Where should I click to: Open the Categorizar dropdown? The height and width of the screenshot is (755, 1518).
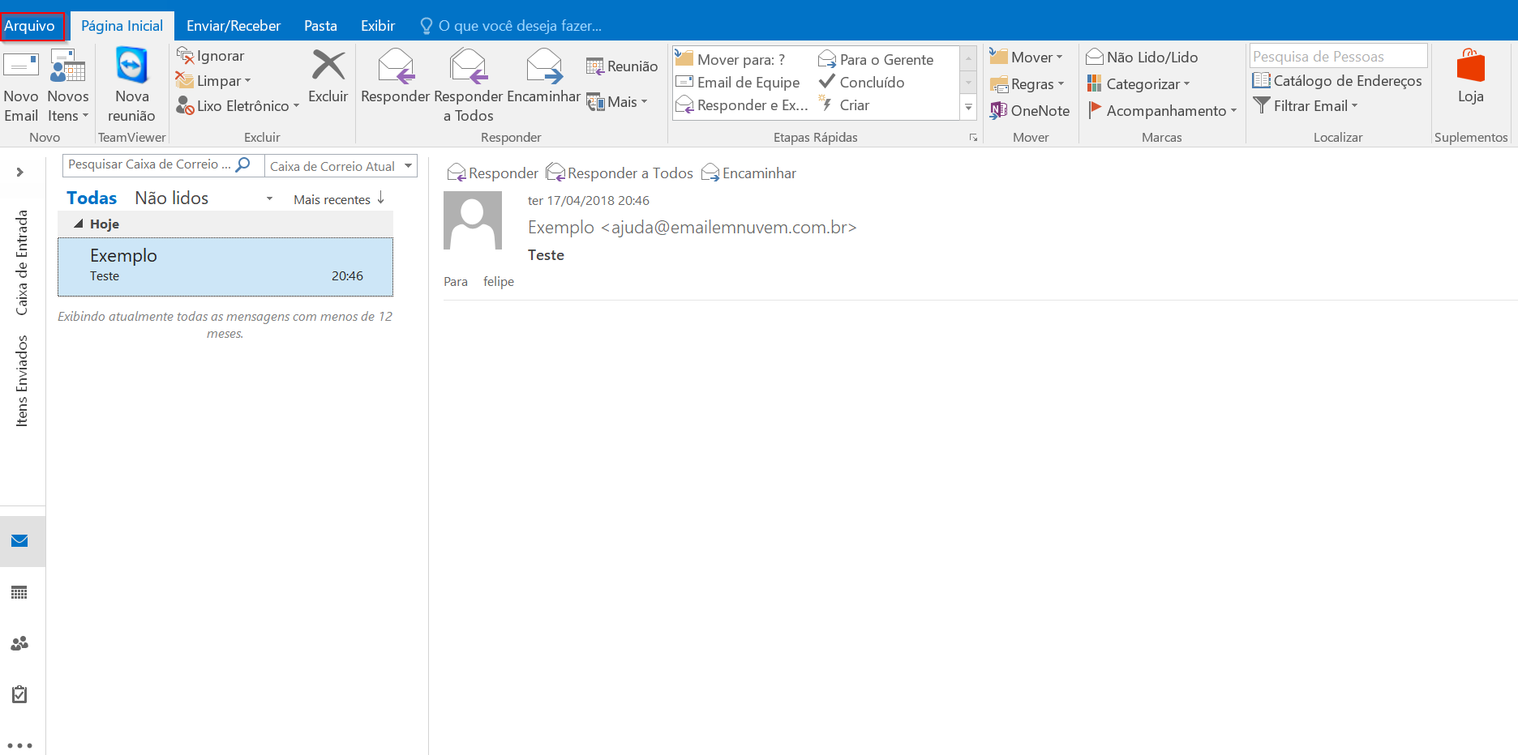[x=1138, y=84]
